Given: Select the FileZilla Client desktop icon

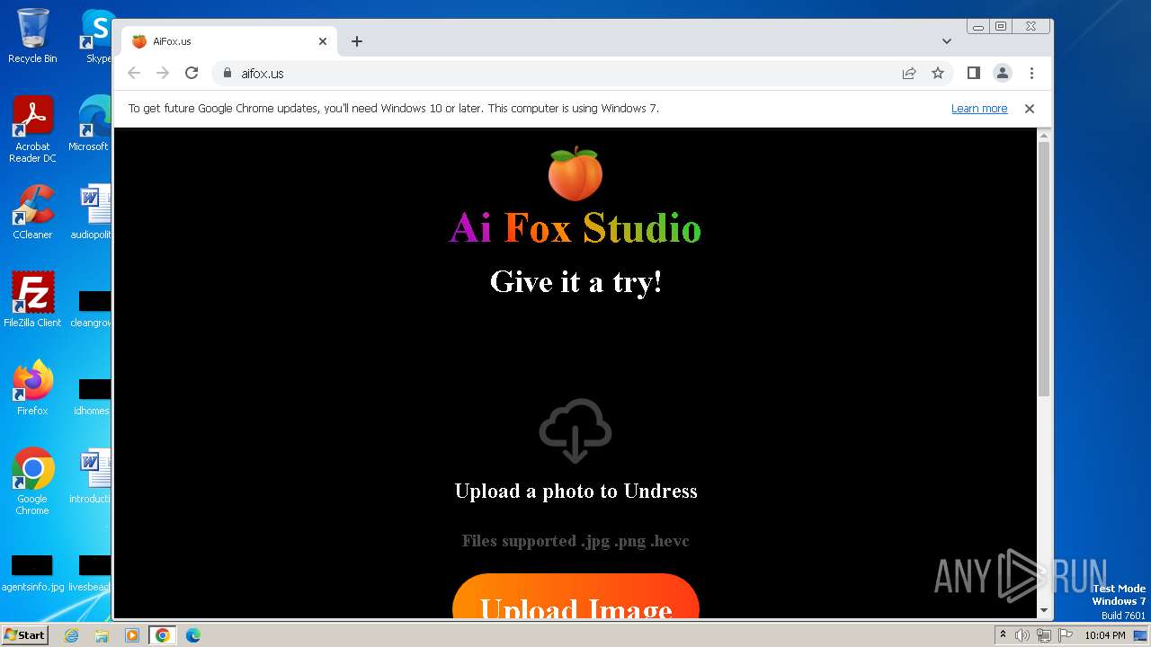Looking at the screenshot, I should (32, 299).
